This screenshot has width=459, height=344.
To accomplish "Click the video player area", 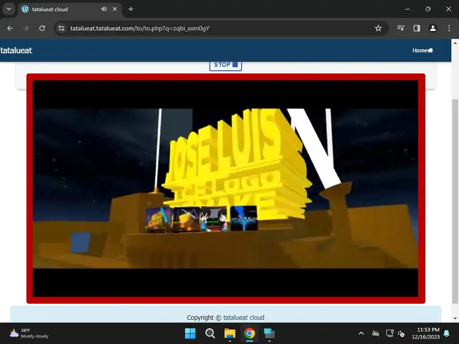I will point(225,189).
